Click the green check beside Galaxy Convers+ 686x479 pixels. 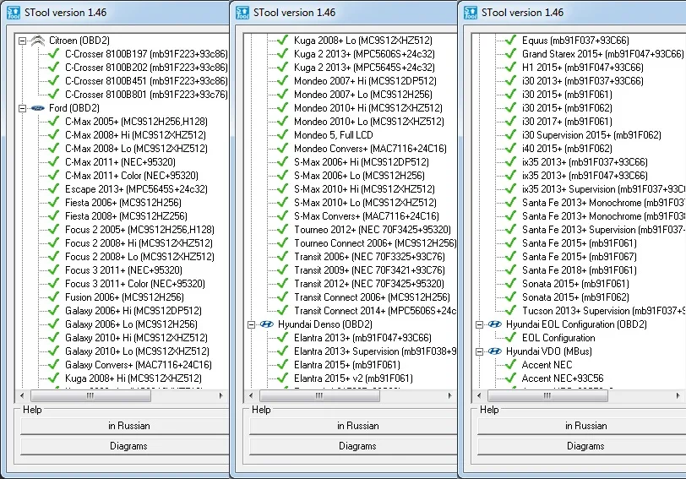54,364
